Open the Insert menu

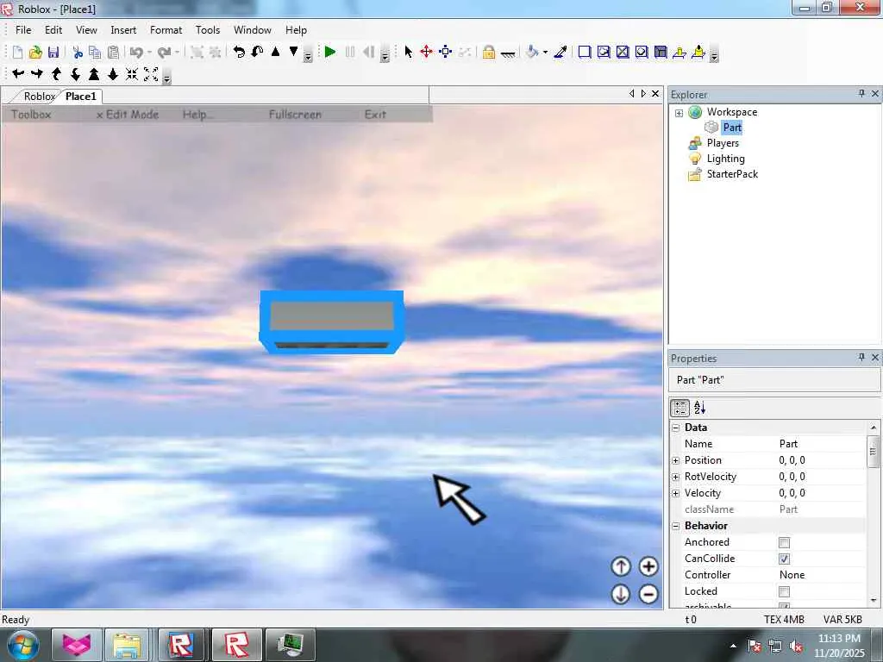123,30
